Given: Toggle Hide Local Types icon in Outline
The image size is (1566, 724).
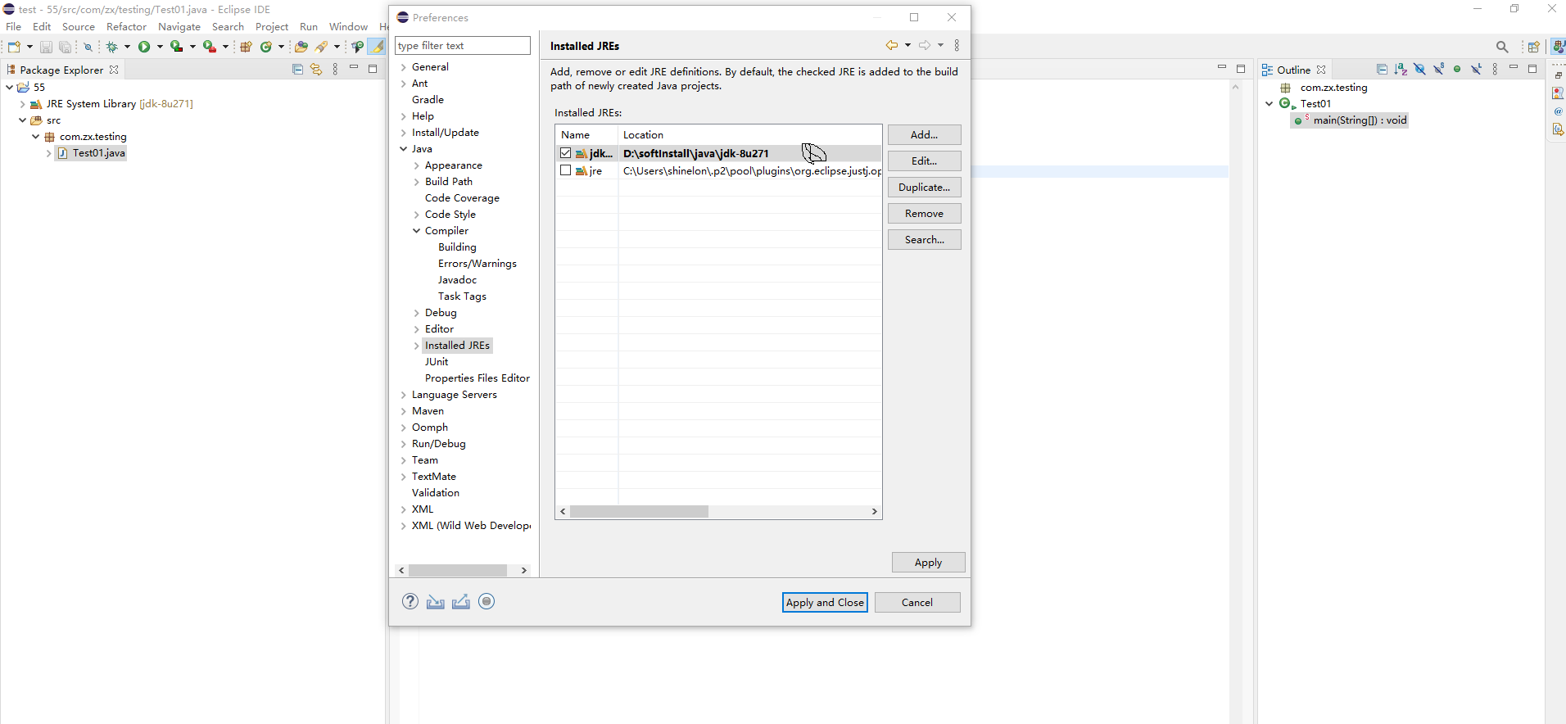Looking at the screenshot, I should 1476,70.
